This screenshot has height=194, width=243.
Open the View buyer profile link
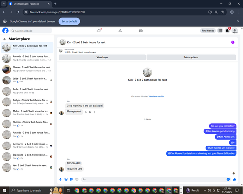click(156, 96)
